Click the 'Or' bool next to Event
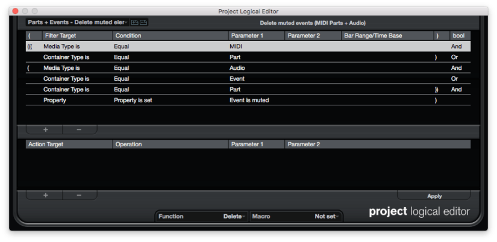This screenshot has width=497, height=242. [454, 78]
